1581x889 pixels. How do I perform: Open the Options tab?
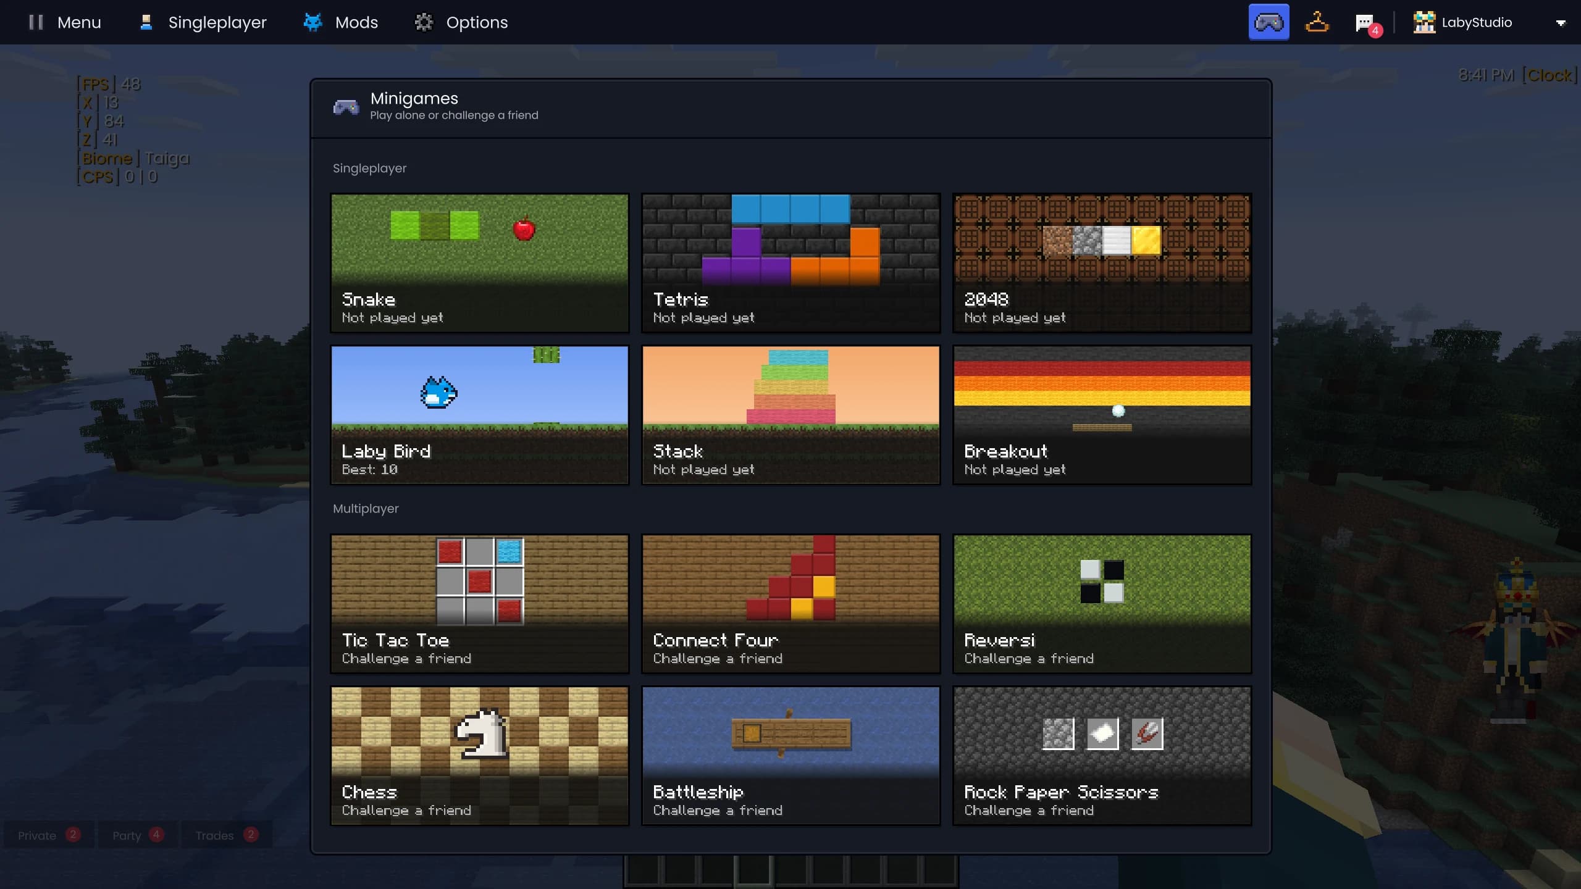[461, 22]
